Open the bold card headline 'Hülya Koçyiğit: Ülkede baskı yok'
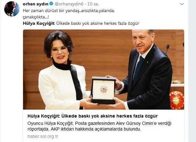This screenshot has height=142, width=196. [x=92, y=116]
